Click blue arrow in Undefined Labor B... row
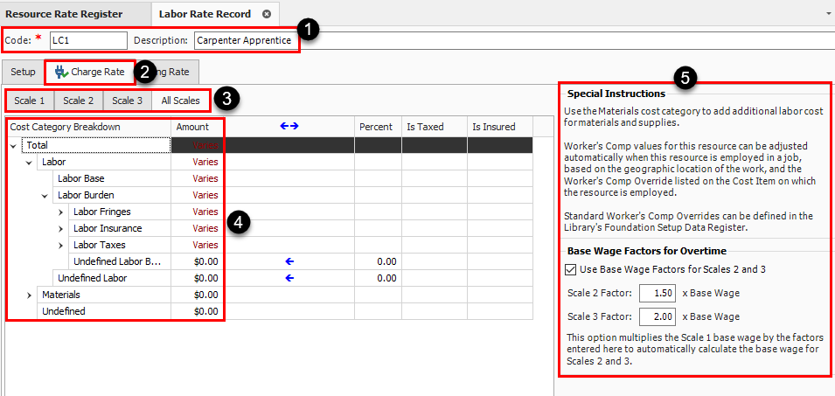Screen dimensions: 835x396 (289, 261)
